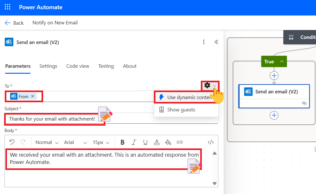Toggle italic formatting in body editor
Image resolution: width=316 pixels, height=194 pixels.
point(134,142)
